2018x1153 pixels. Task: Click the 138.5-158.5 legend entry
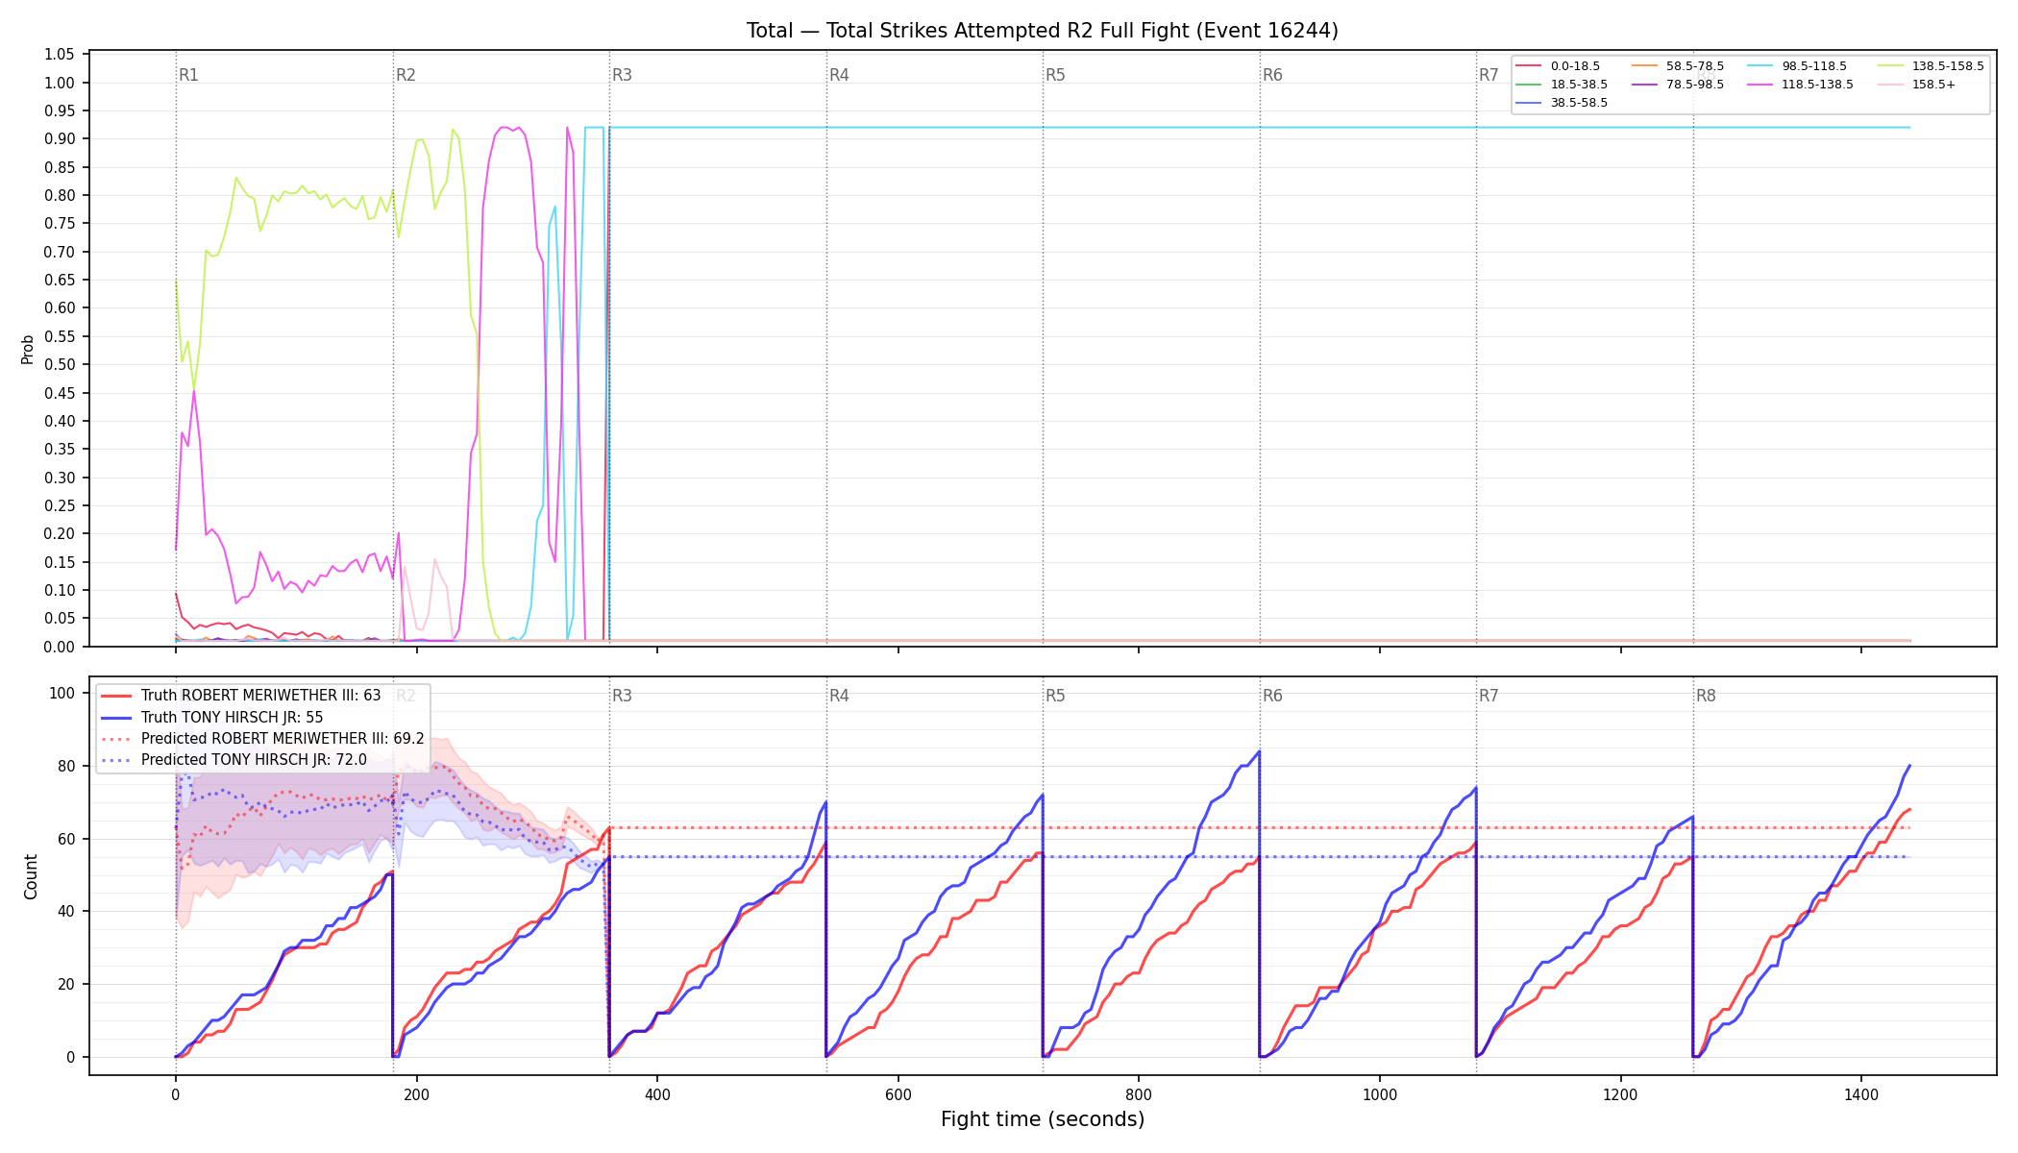pos(1931,66)
